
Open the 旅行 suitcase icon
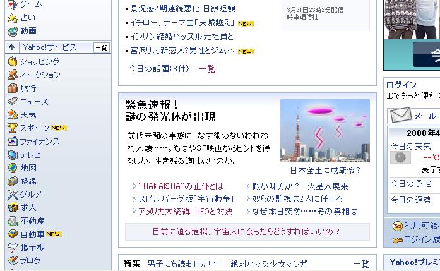(13, 88)
